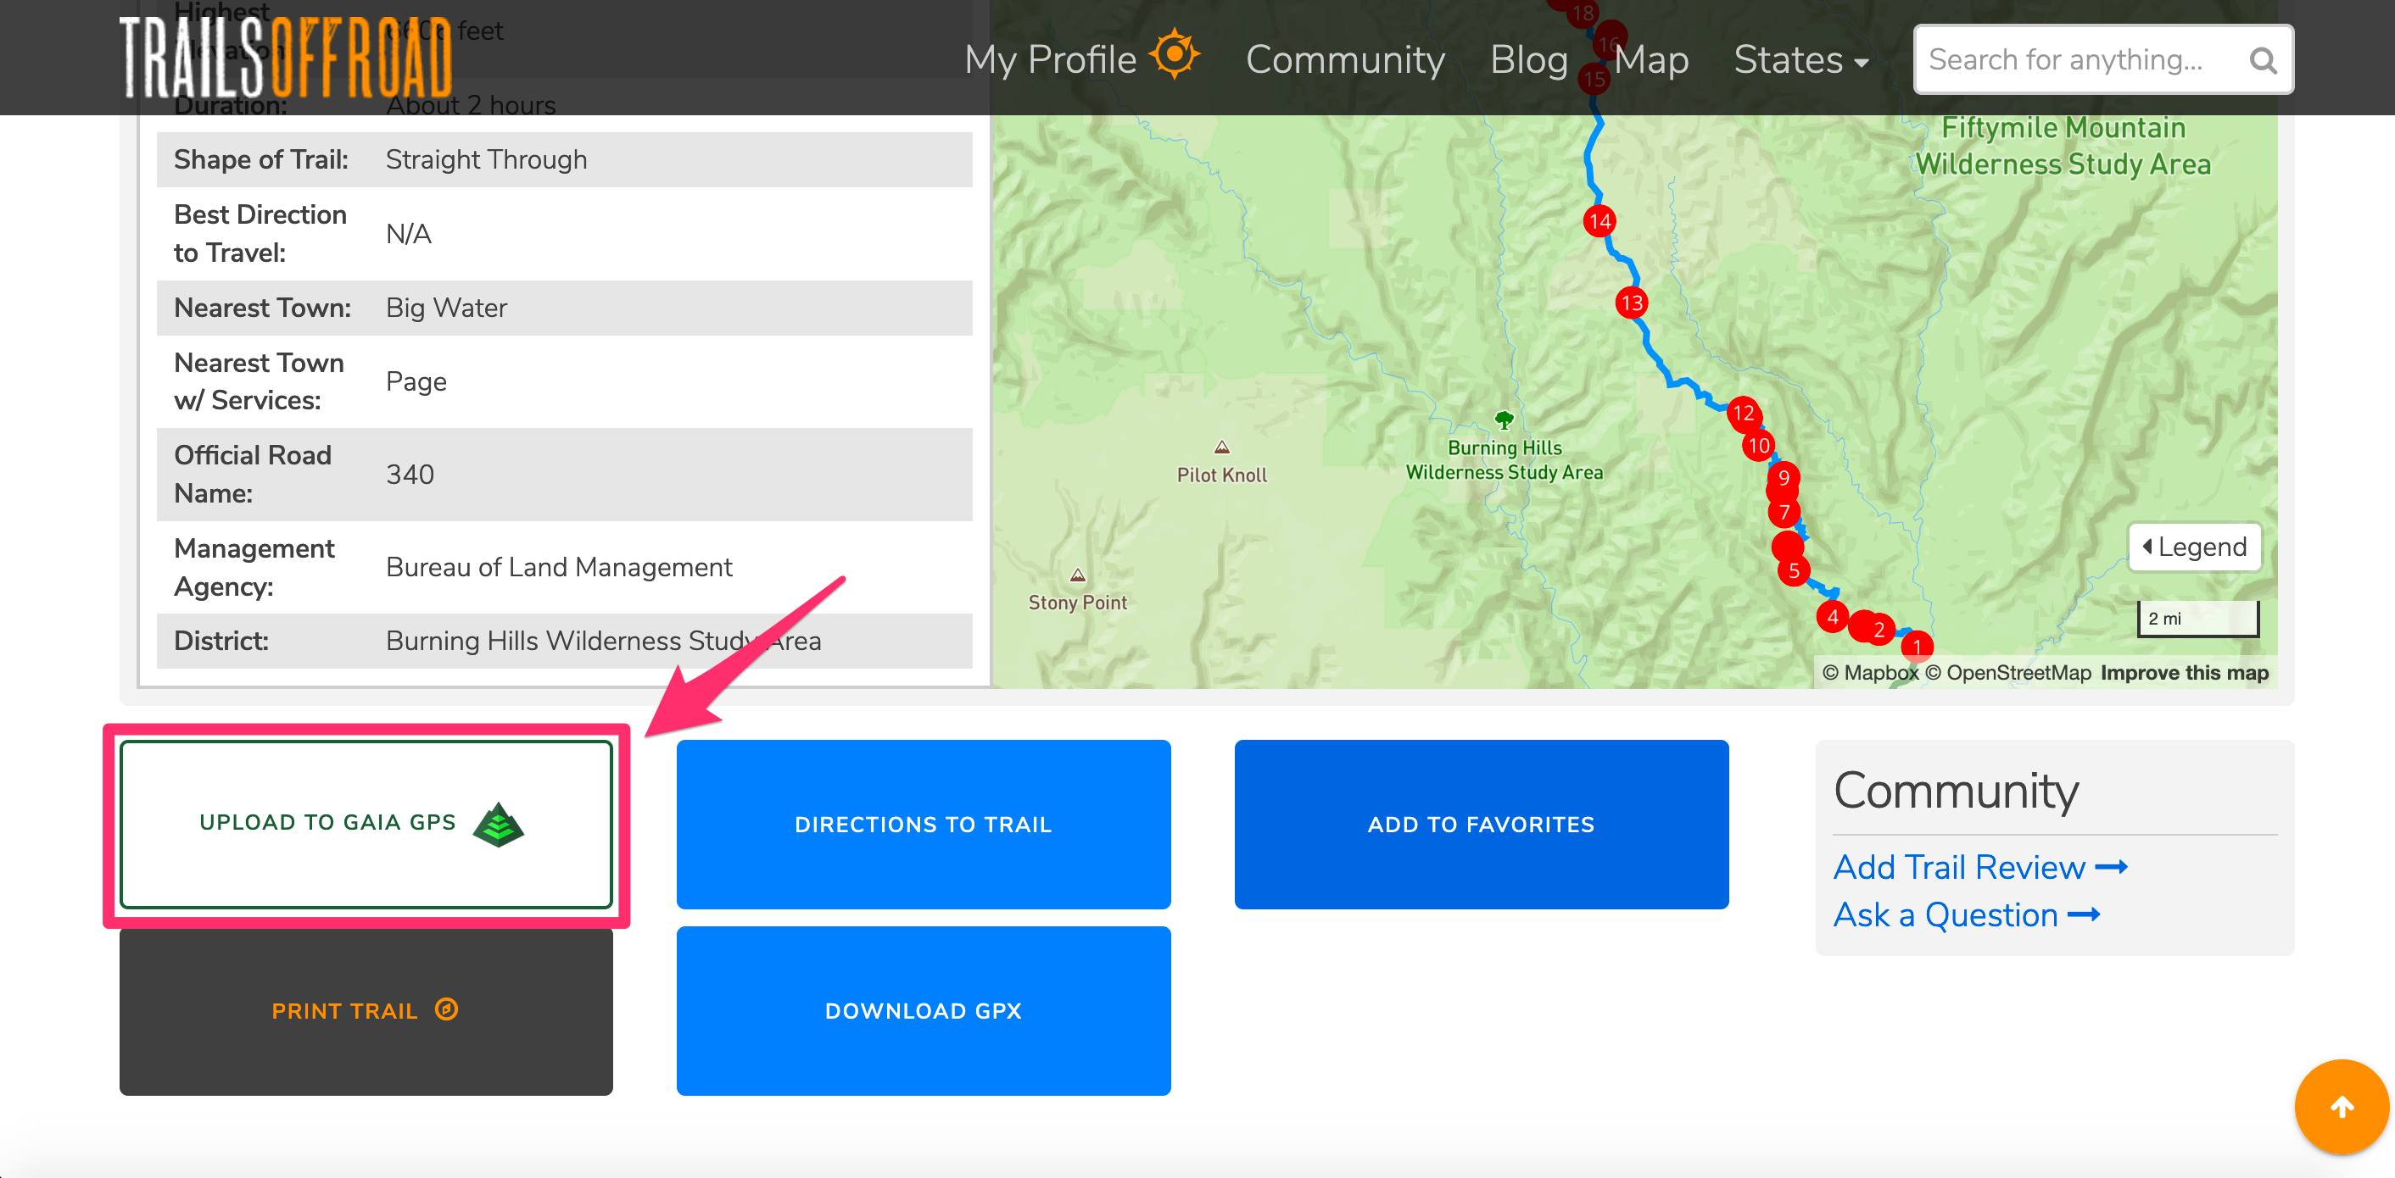The width and height of the screenshot is (2395, 1178).
Task: Click waypoint marker 4 on map
Action: tap(1833, 616)
